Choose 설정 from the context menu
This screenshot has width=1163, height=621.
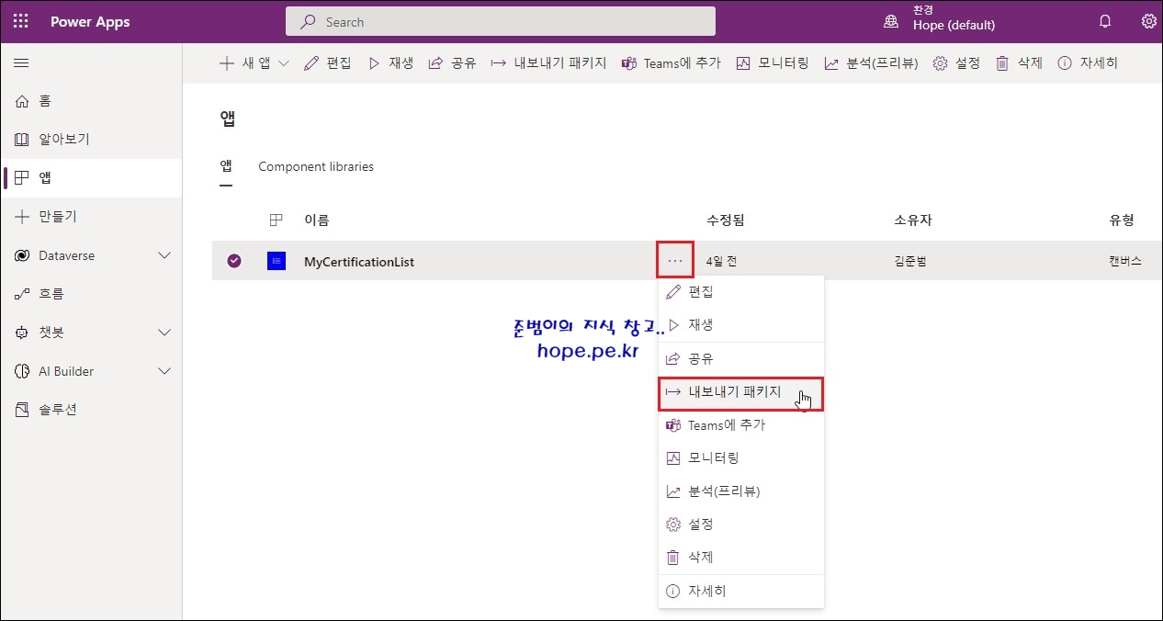(x=741, y=525)
